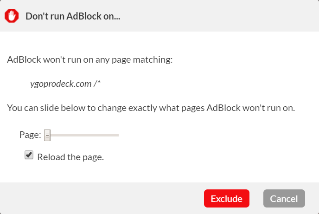Select the ygoprodeck.com domain text
The width and height of the screenshot is (319, 214).
click(x=61, y=84)
